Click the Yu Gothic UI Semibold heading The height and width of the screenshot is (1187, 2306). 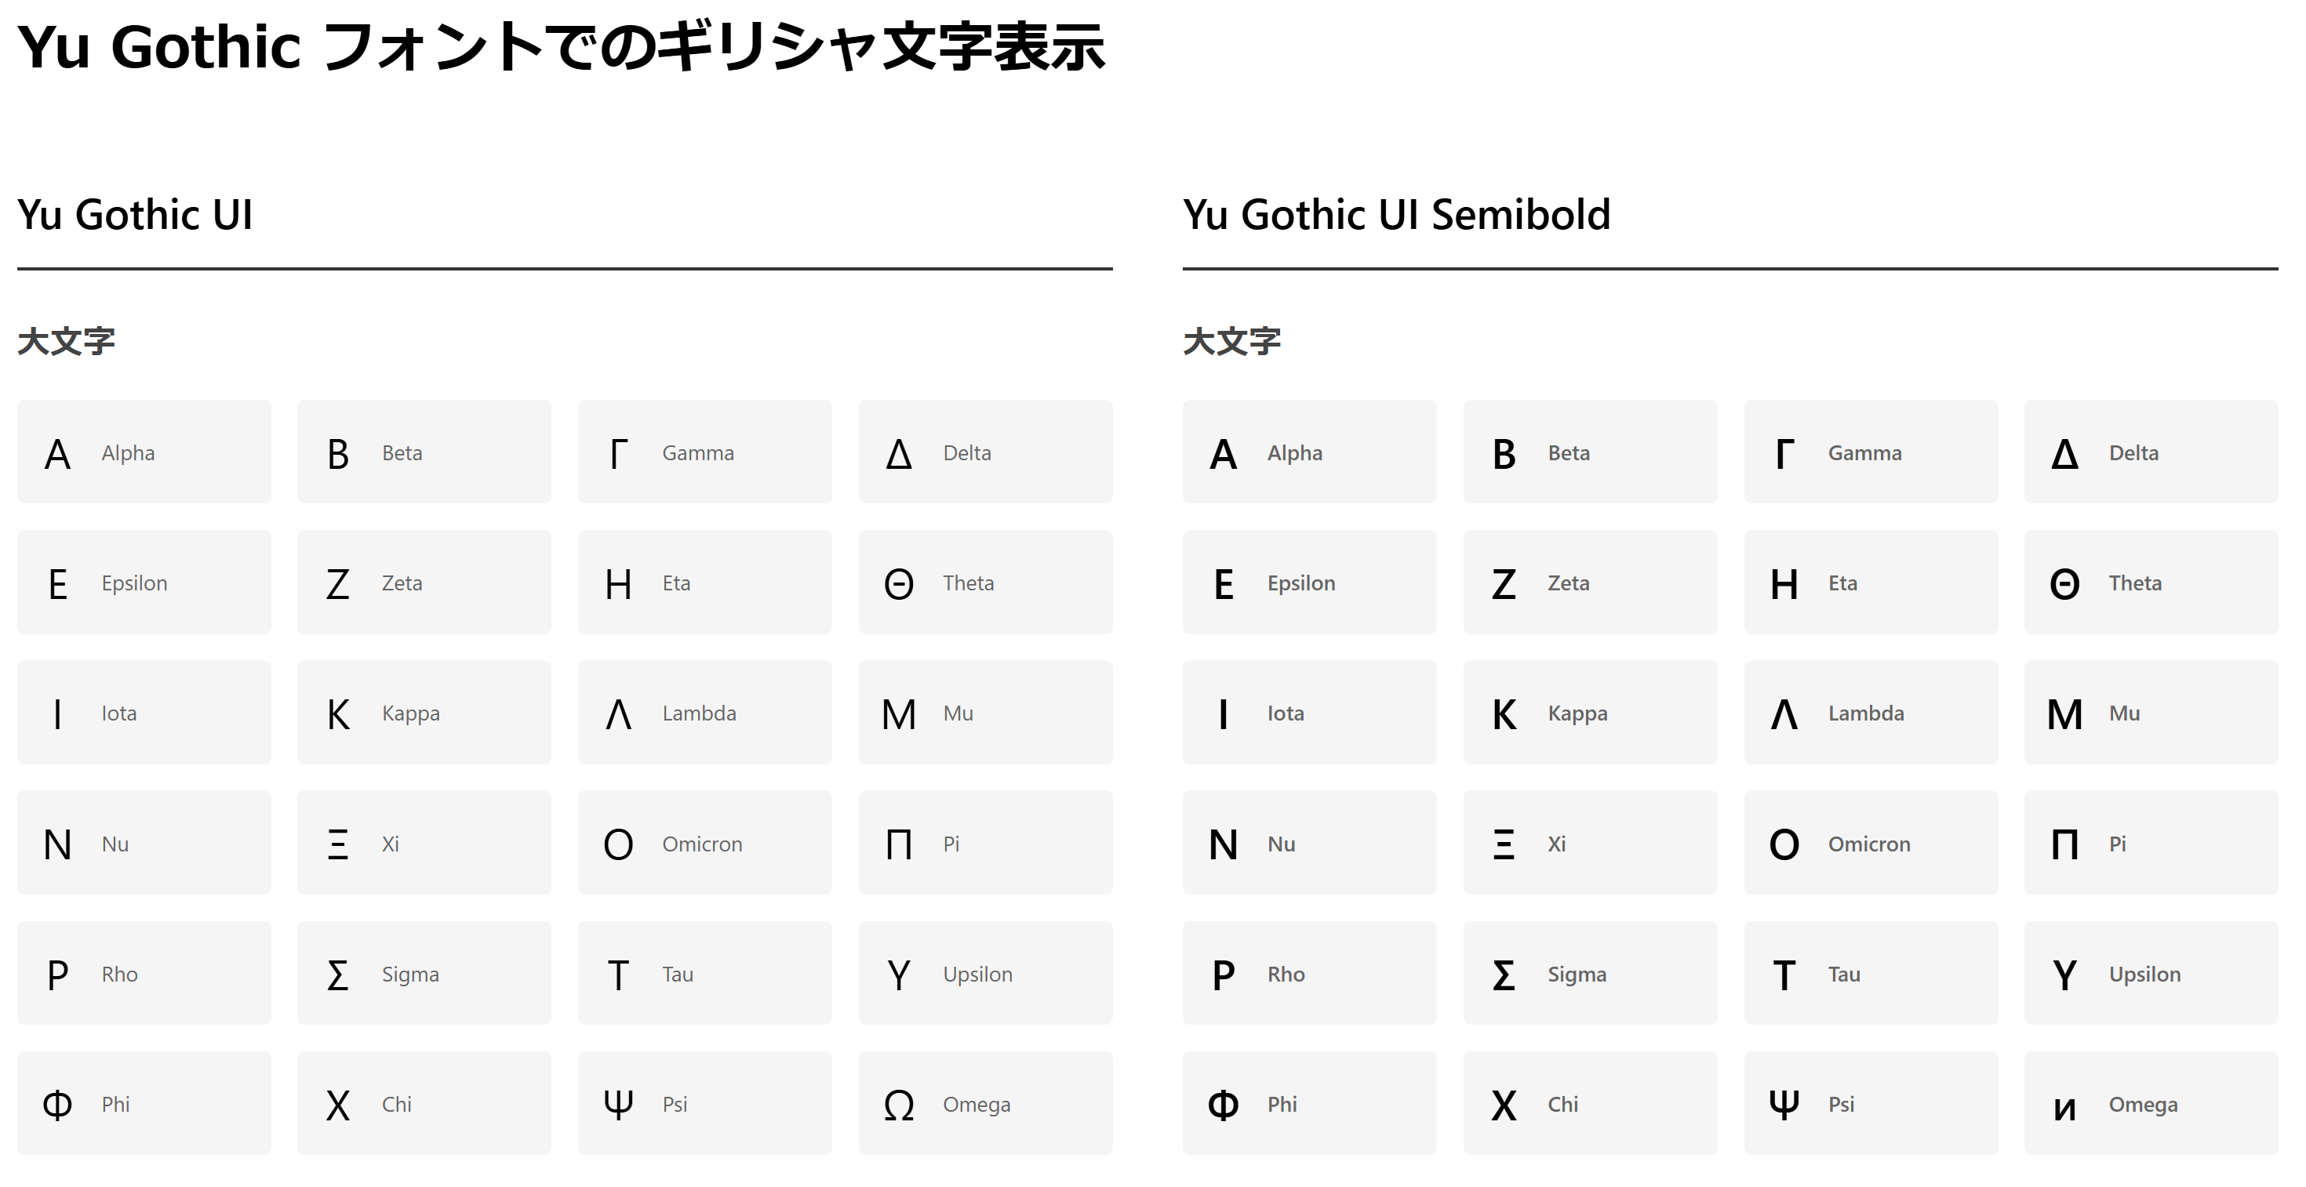pyautogui.click(x=1395, y=215)
